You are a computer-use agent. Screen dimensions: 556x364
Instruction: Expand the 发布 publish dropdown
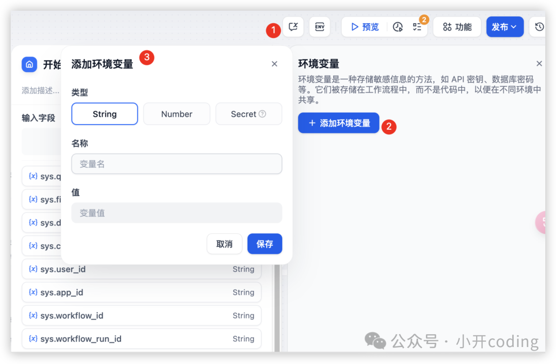pos(505,27)
